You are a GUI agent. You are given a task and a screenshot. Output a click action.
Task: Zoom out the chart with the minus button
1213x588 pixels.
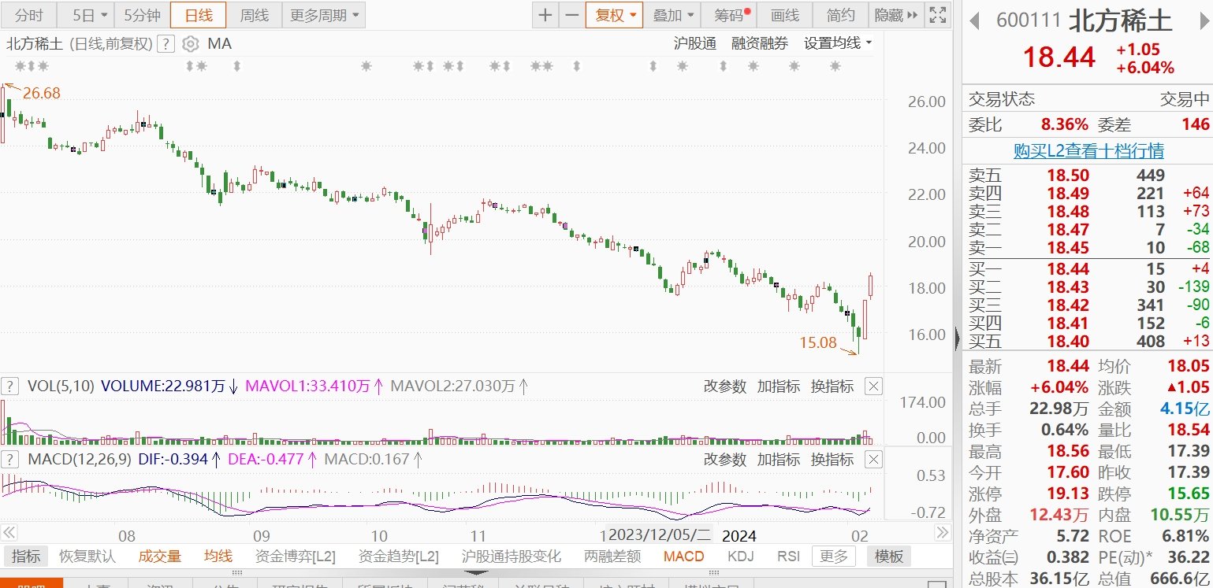[x=571, y=15]
